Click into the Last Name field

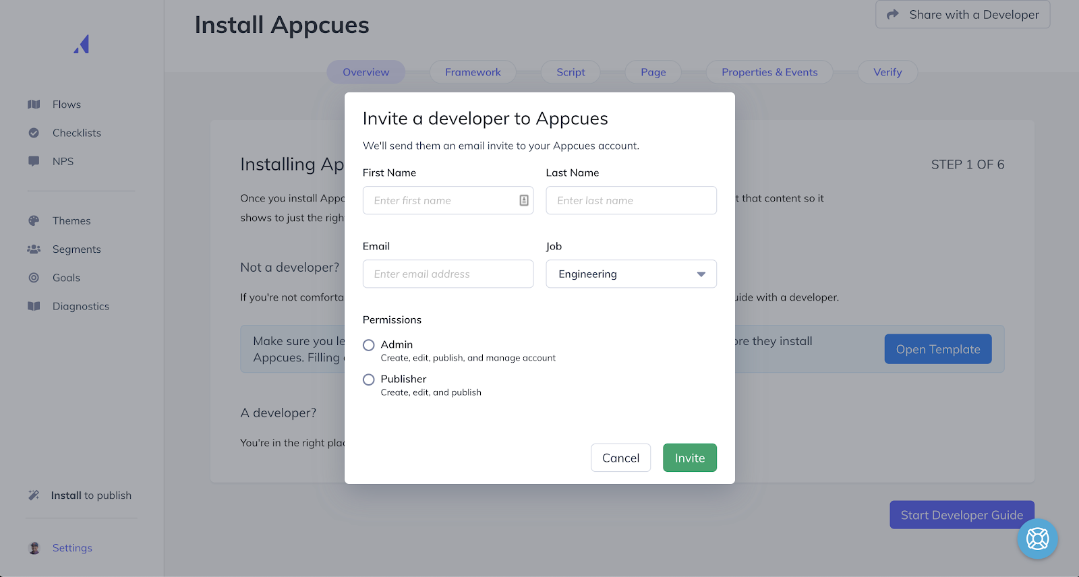[x=631, y=200]
